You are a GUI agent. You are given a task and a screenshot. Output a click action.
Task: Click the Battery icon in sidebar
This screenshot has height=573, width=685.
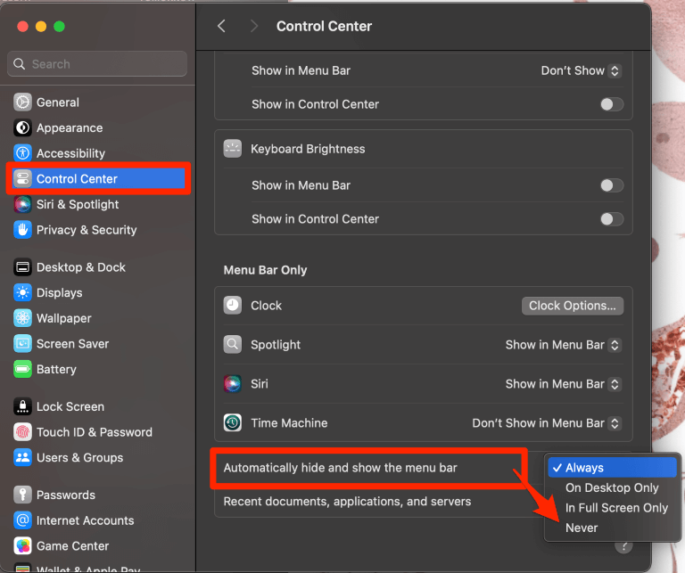[x=22, y=369]
